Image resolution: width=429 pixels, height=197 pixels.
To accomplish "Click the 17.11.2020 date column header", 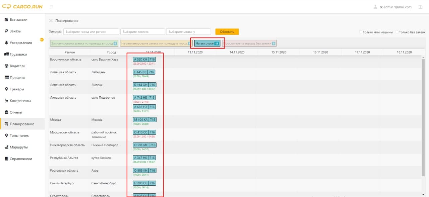I will pyautogui.click(x=362, y=52).
